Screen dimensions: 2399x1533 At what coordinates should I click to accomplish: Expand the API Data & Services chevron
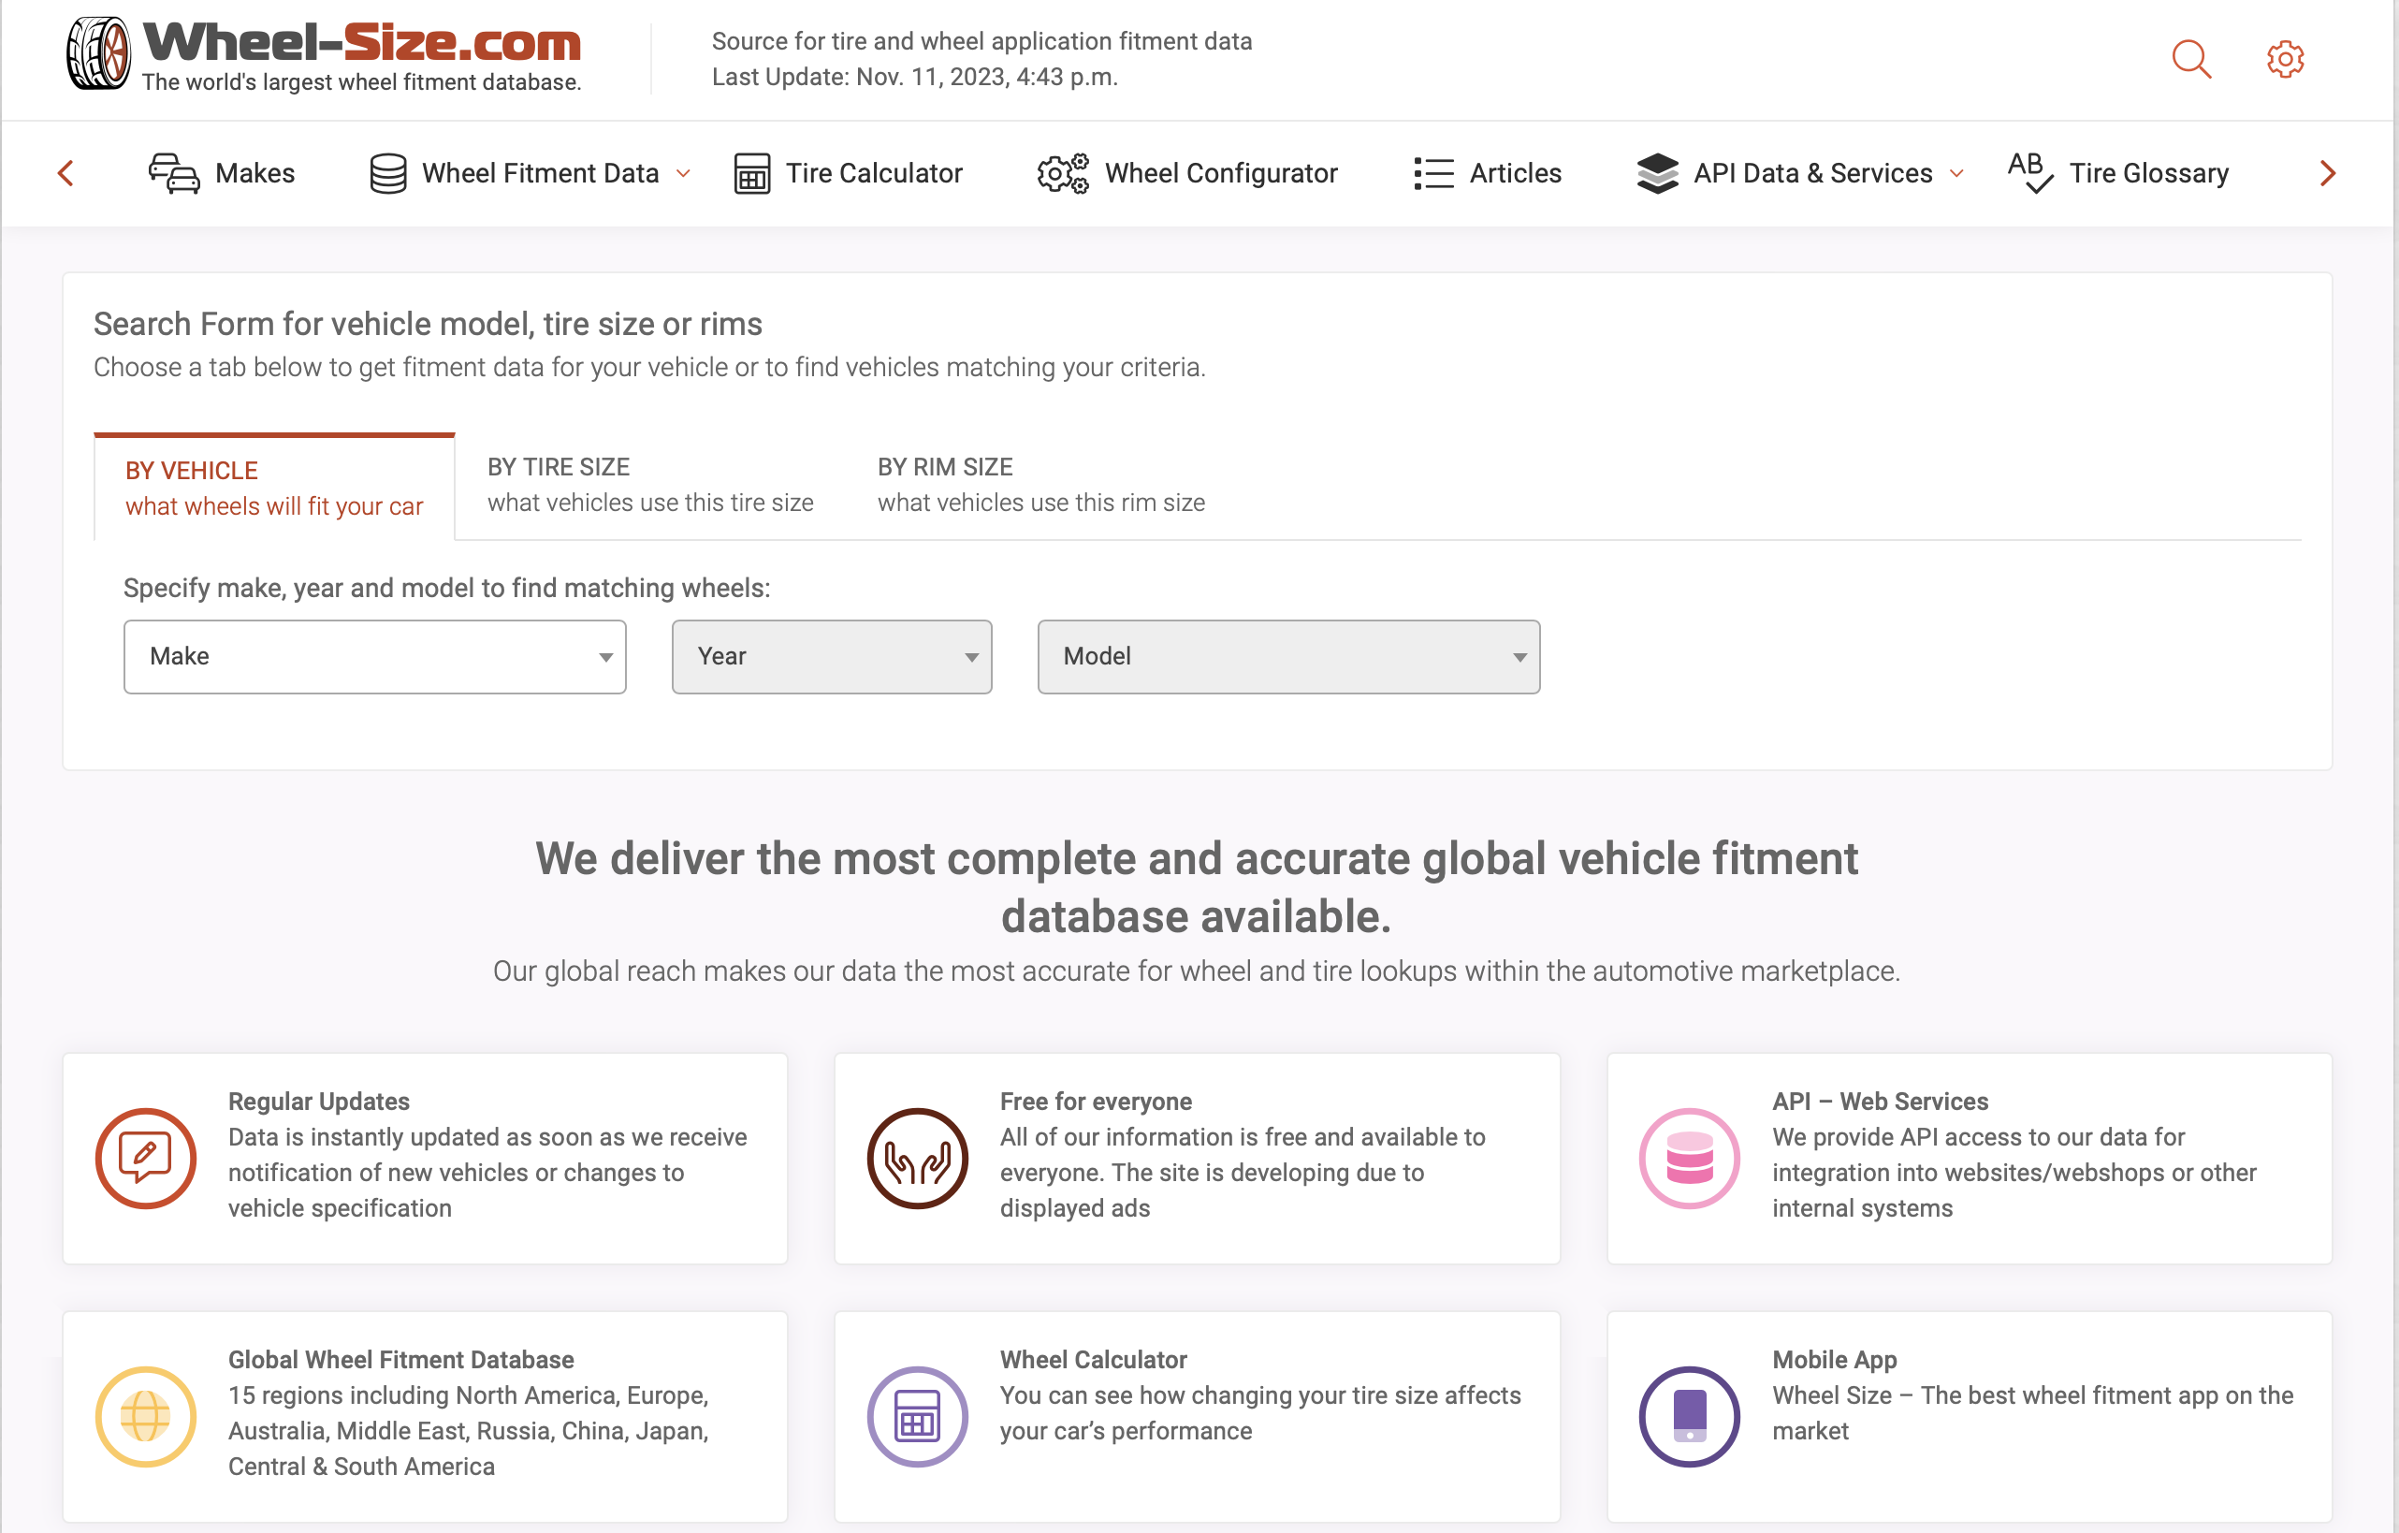pyautogui.click(x=1956, y=173)
